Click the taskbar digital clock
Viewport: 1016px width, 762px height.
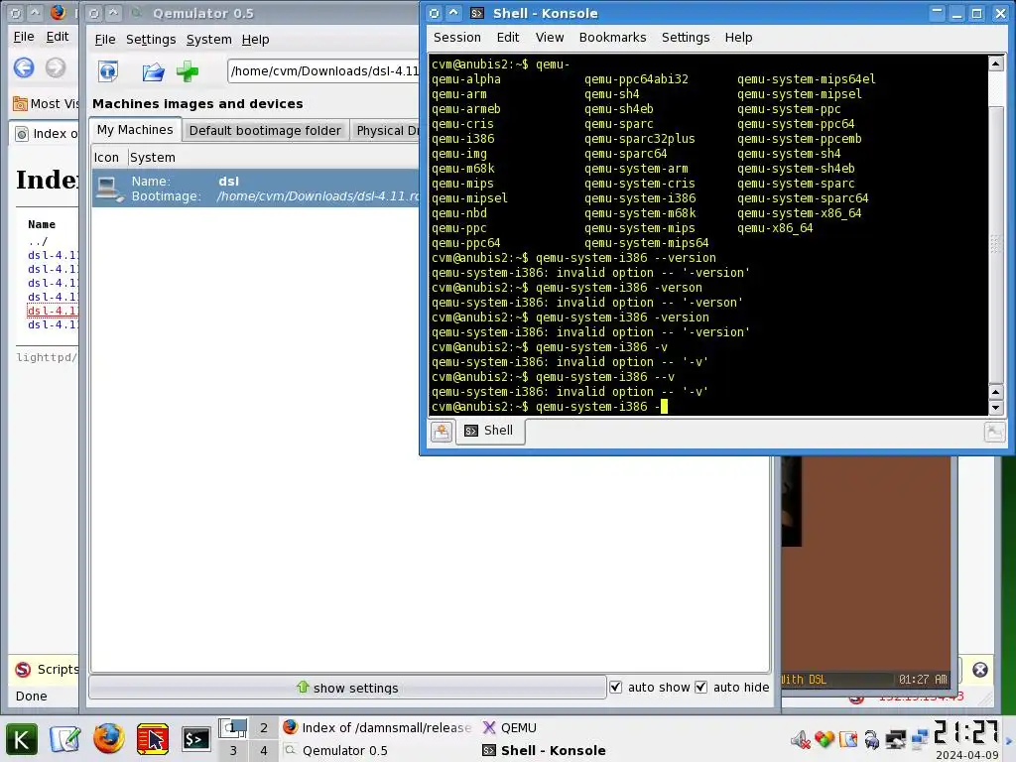(x=966, y=733)
